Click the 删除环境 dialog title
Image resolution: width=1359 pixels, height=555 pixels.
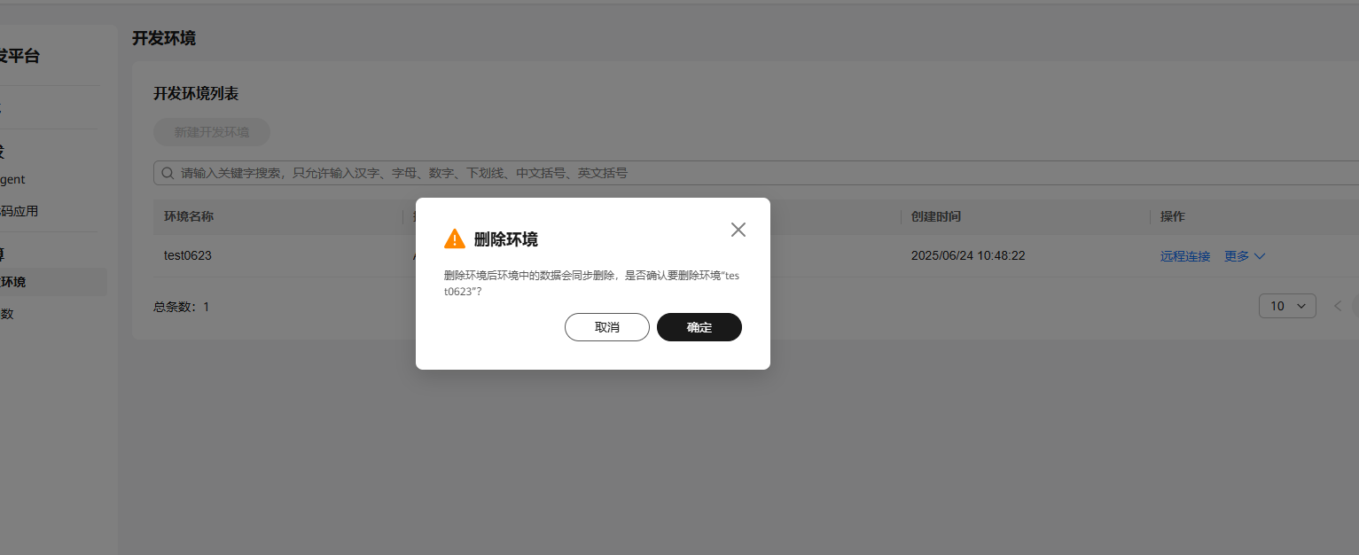click(x=506, y=238)
